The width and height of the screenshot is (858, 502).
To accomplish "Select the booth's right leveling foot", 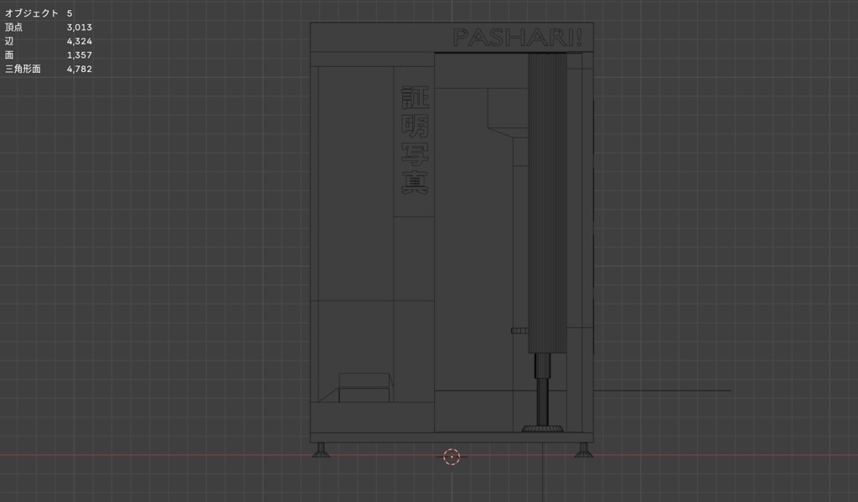I will pos(583,450).
